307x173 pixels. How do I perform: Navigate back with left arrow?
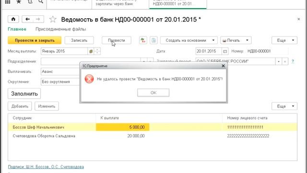(x=27, y=19)
